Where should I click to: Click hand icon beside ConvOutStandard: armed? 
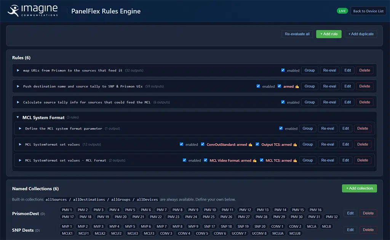(x=250, y=144)
